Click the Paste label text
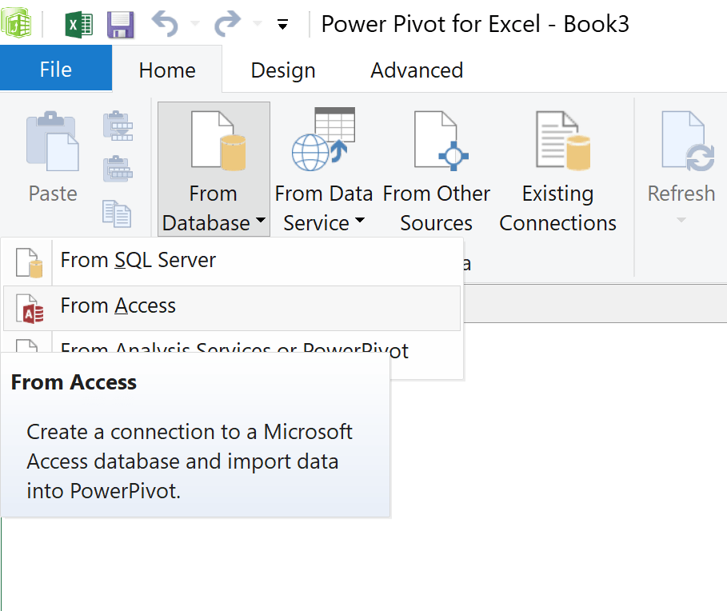The width and height of the screenshot is (727, 611). (53, 194)
